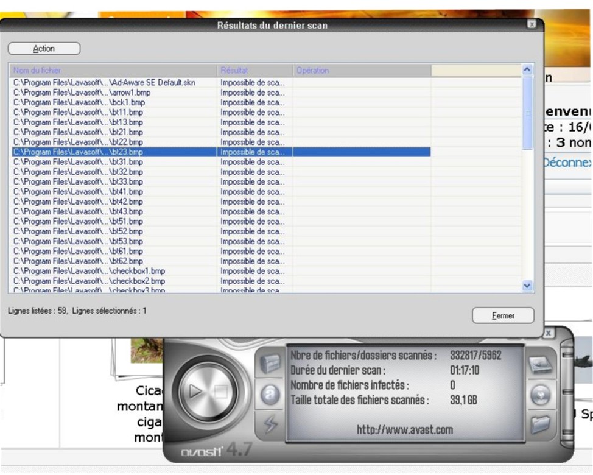593x475 pixels.
Task: Select the row bt13.bmp
Action: pos(221,122)
